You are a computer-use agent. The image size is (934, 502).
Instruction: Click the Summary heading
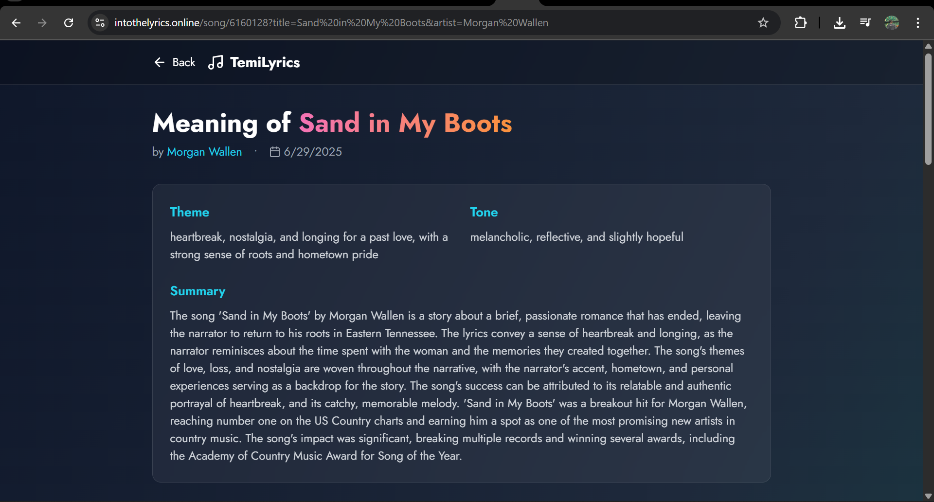[198, 291]
